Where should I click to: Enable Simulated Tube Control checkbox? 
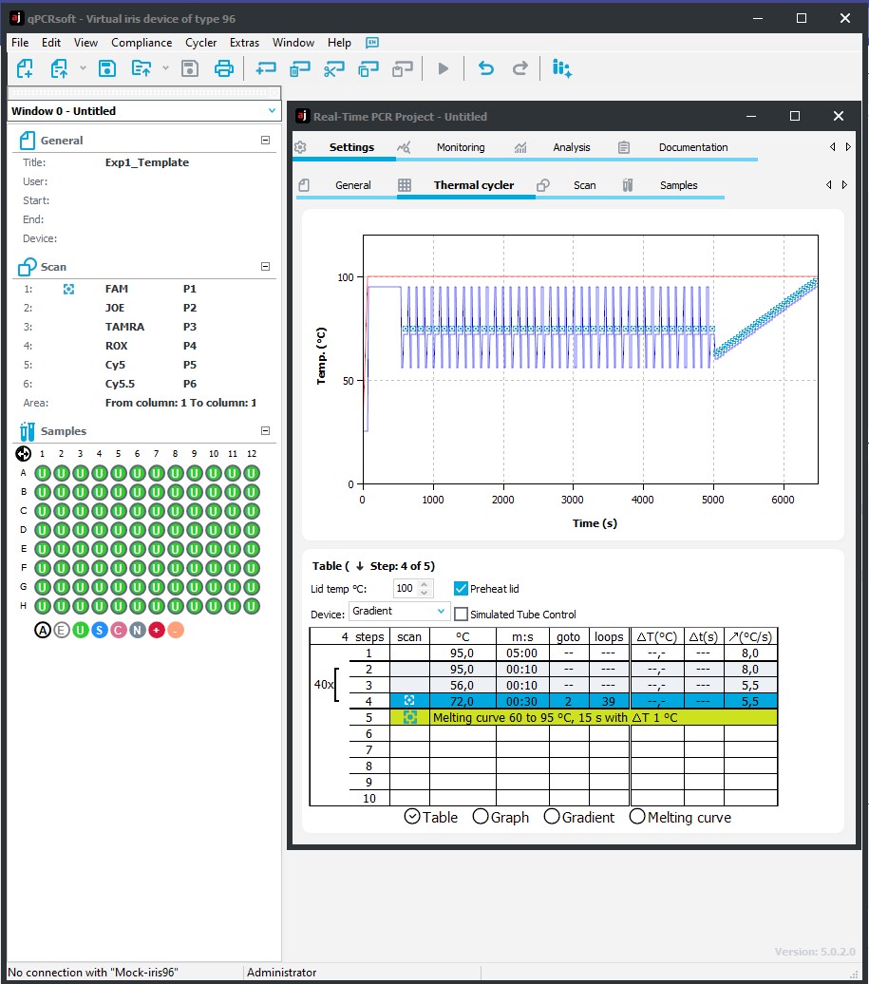pos(462,615)
